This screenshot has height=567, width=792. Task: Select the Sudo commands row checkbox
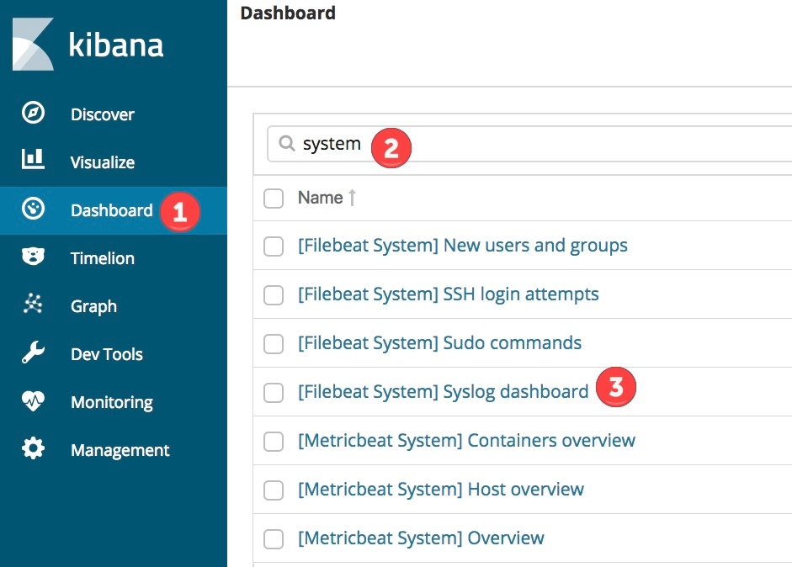click(274, 344)
